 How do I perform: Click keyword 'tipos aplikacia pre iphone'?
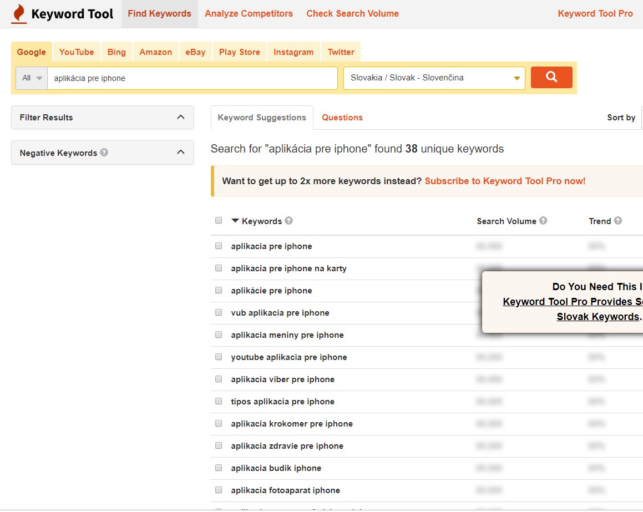tap(282, 401)
